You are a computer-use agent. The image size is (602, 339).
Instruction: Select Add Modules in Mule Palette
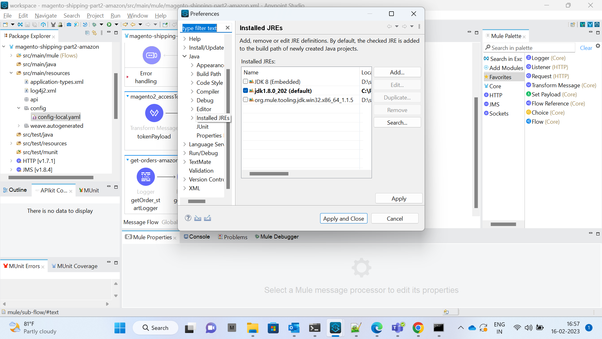click(x=504, y=68)
